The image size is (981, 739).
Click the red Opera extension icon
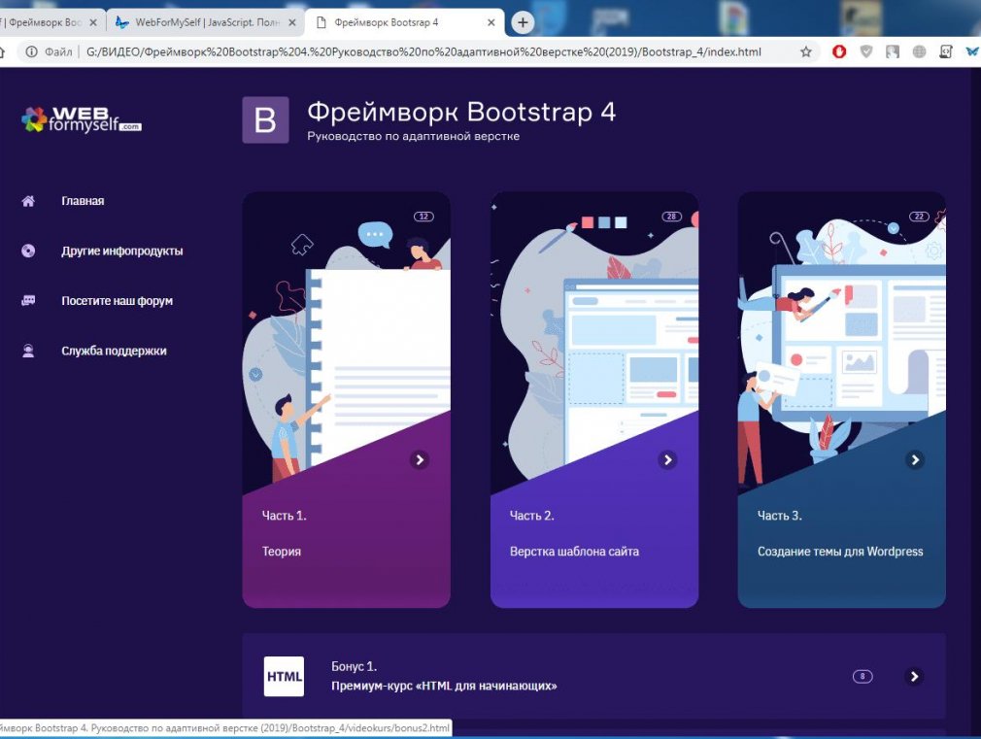point(839,51)
